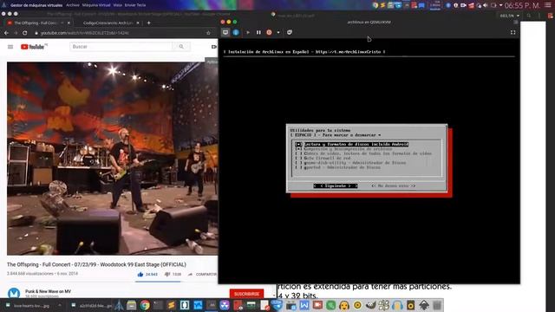The width and height of the screenshot is (555, 312).
Task: Click the run virtual machine play icon
Action: click(x=248, y=32)
